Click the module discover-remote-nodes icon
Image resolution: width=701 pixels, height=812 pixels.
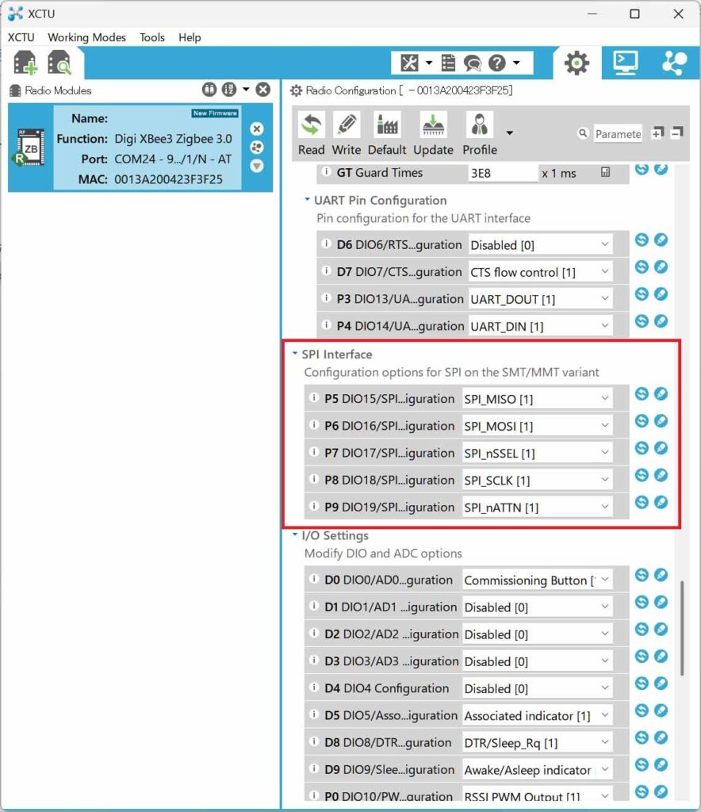pyautogui.click(x=257, y=147)
